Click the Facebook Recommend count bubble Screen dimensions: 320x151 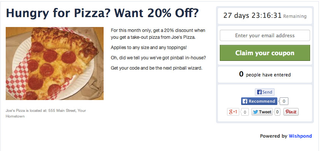[284, 101]
